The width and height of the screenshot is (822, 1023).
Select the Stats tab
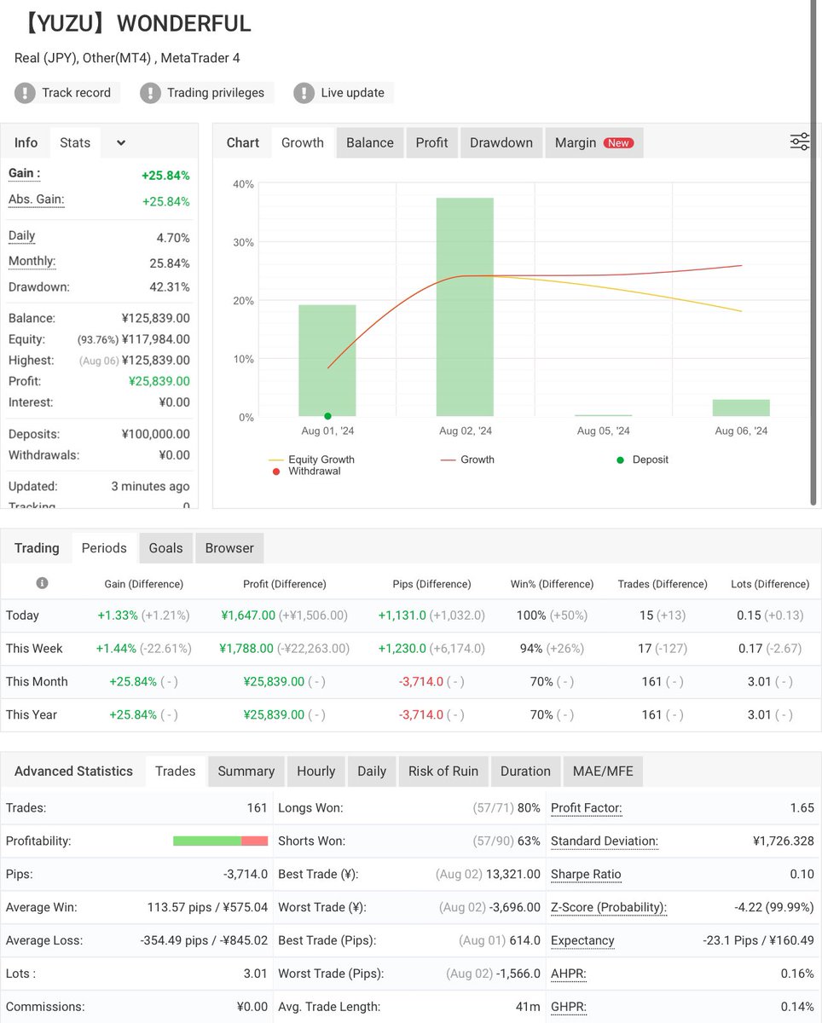(x=75, y=142)
